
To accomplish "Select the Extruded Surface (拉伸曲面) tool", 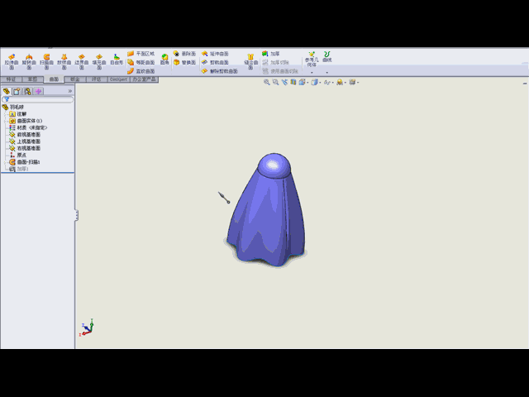I will (12, 61).
